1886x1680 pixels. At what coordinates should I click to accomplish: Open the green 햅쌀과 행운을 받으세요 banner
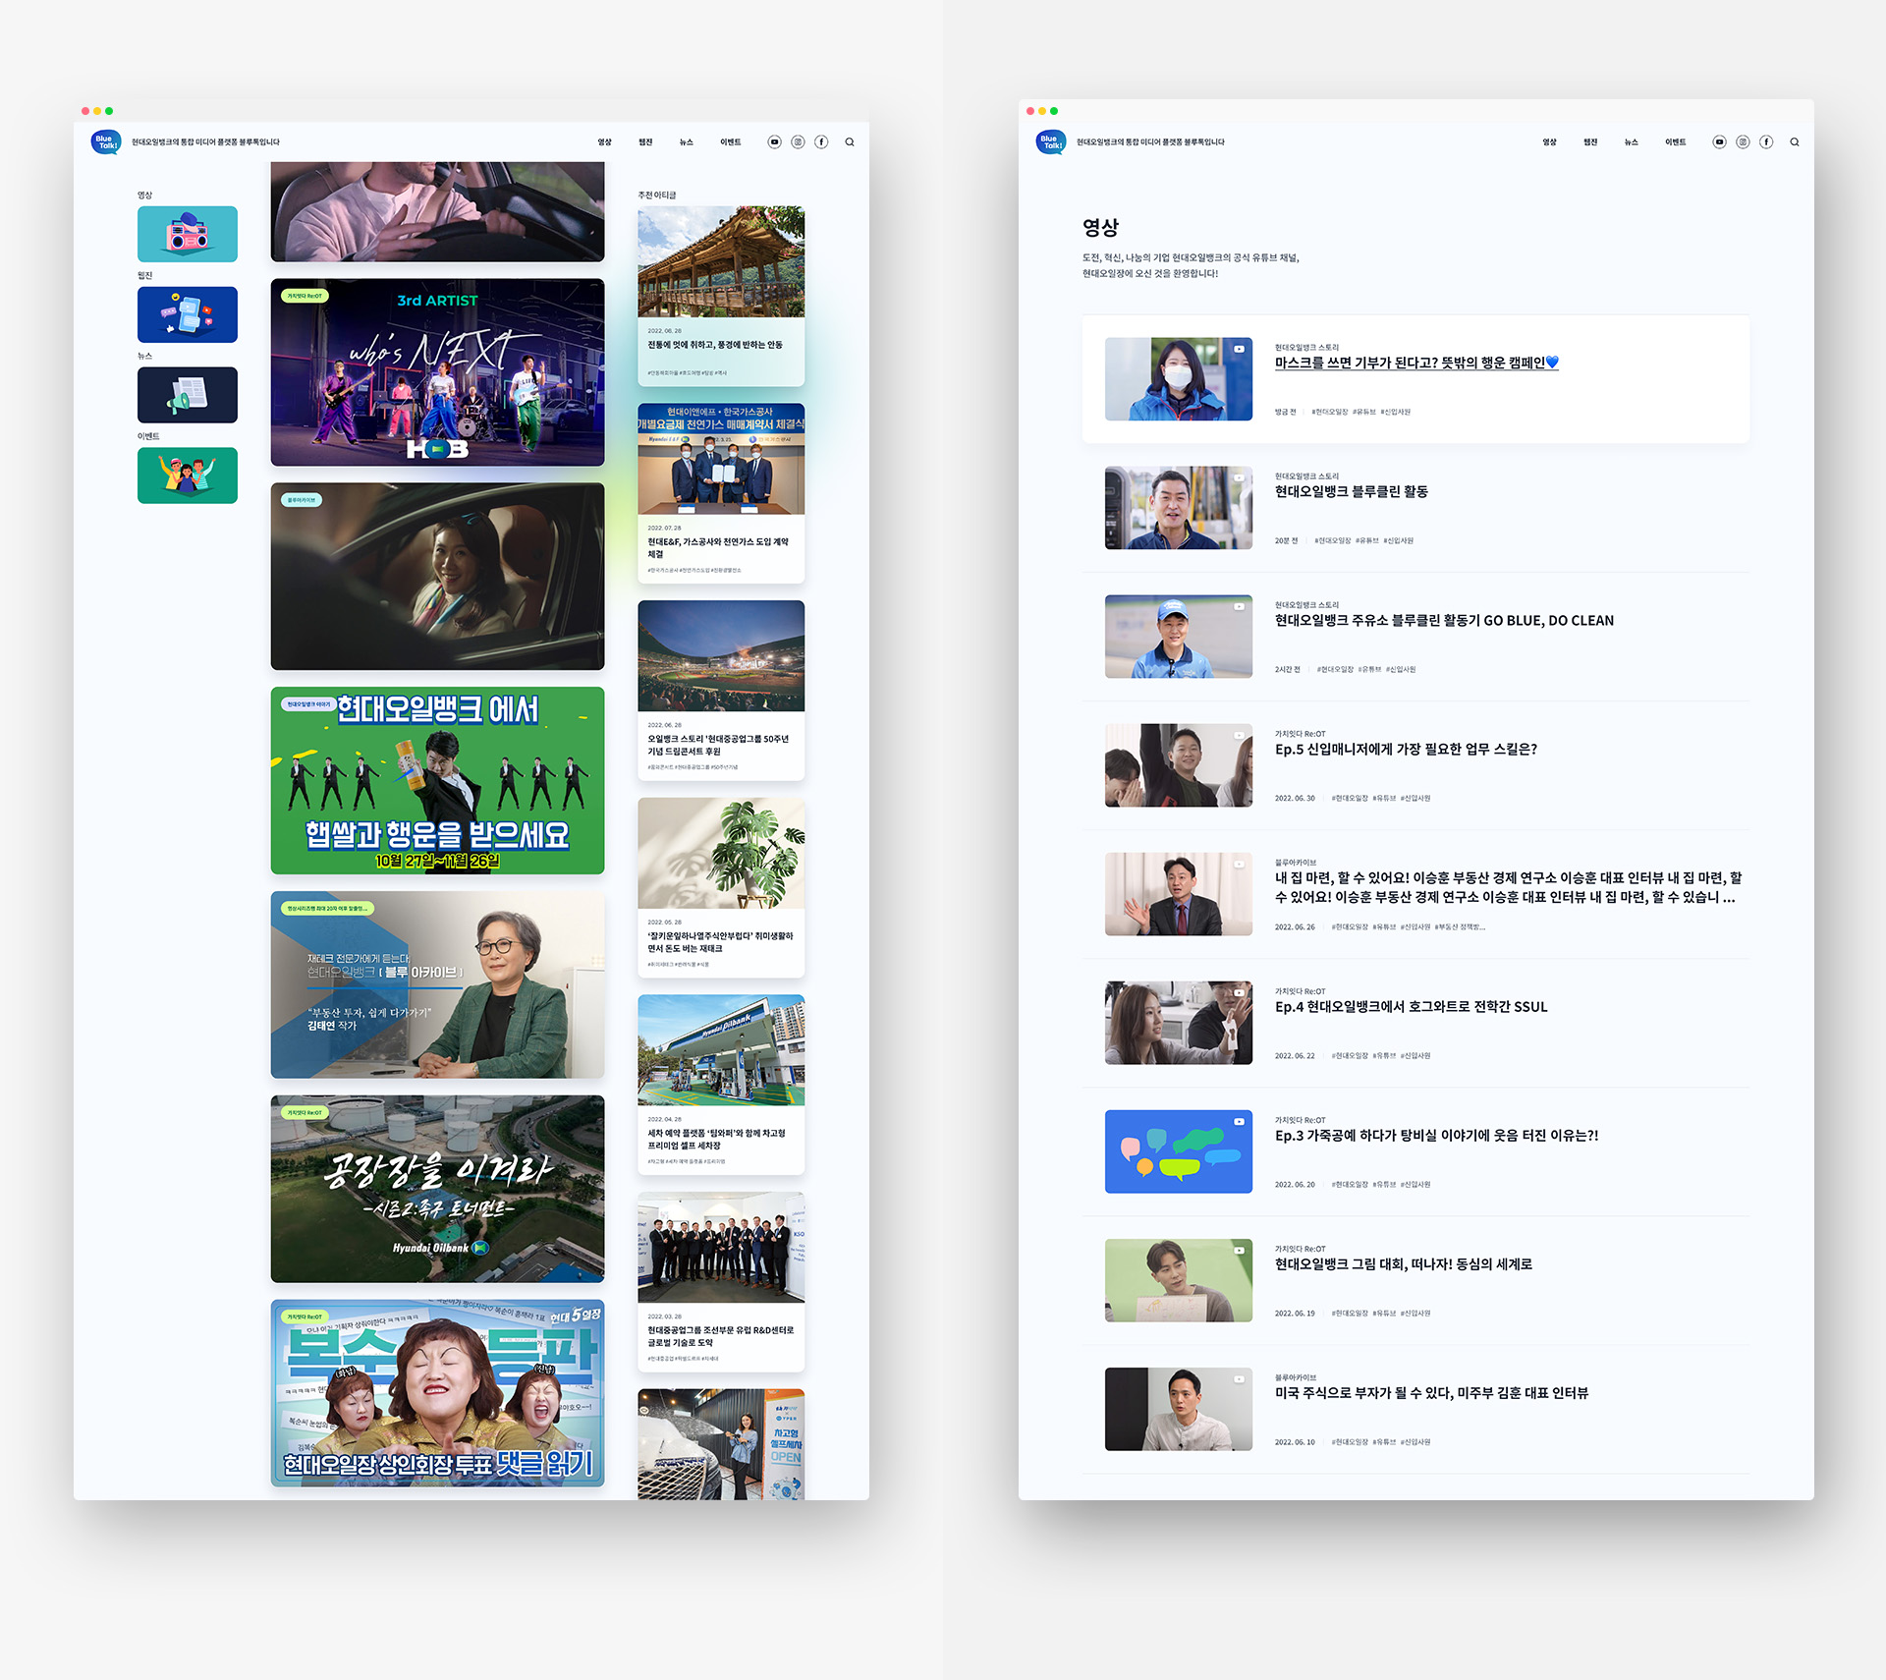point(438,781)
